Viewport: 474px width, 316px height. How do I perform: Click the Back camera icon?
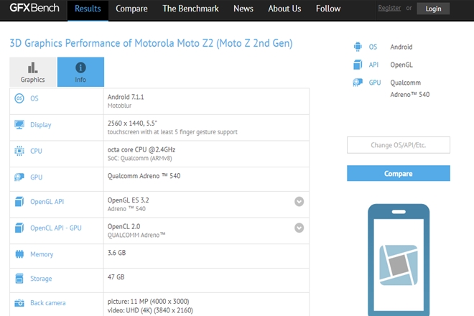coord(19,302)
